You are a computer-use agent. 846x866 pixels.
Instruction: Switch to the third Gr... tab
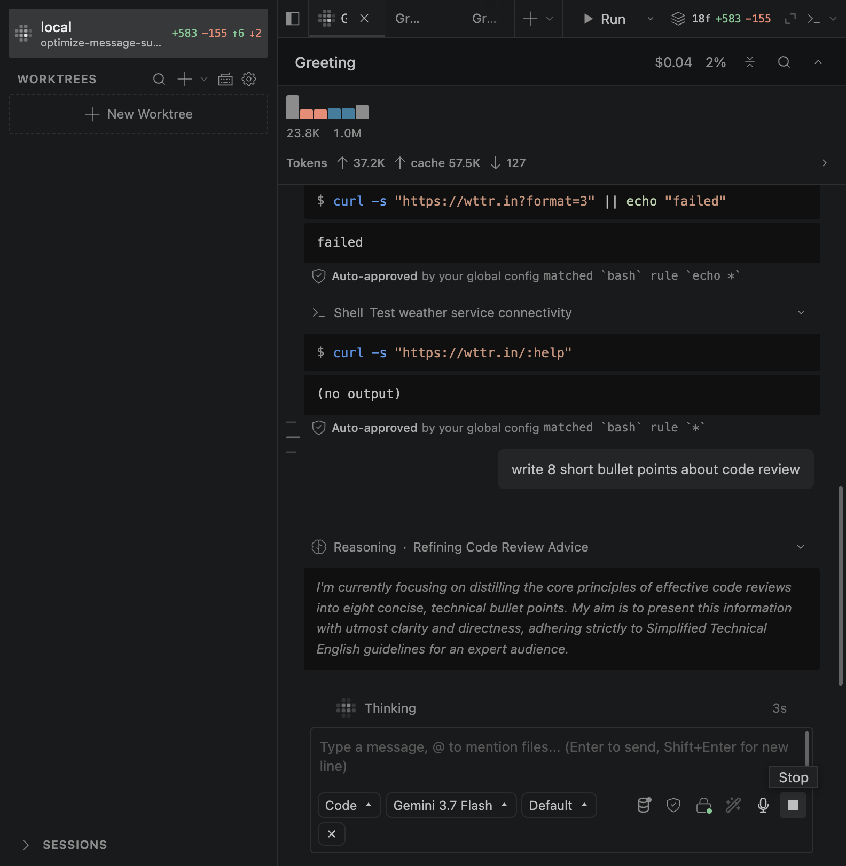484,19
